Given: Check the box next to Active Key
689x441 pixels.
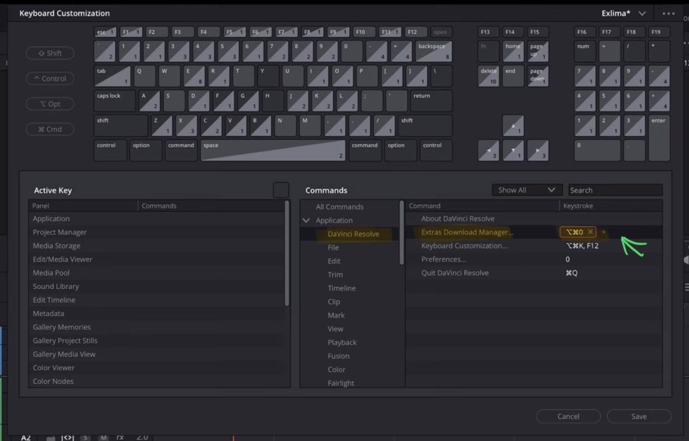Looking at the screenshot, I should coord(281,190).
